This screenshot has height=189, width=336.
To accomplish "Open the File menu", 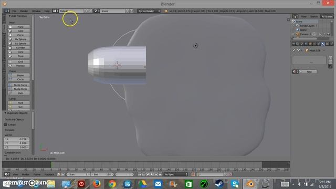I will 14,11.
